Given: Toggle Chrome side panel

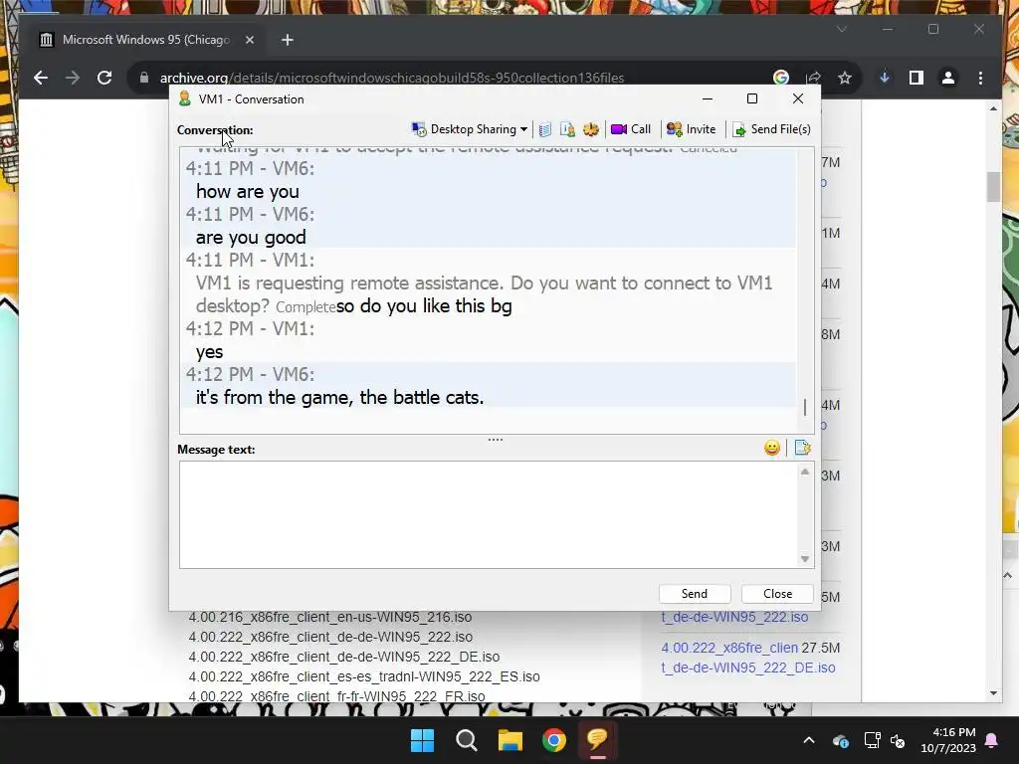Looking at the screenshot, I should point(917,78).
